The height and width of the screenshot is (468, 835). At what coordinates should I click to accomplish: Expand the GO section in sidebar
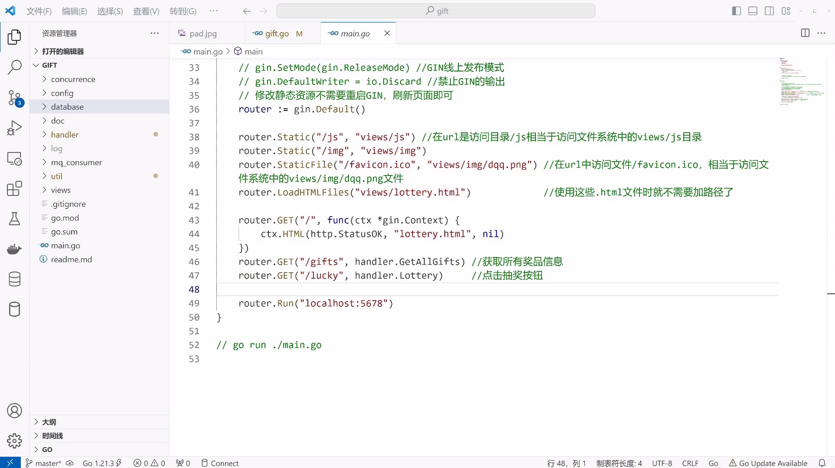[99, 449]
